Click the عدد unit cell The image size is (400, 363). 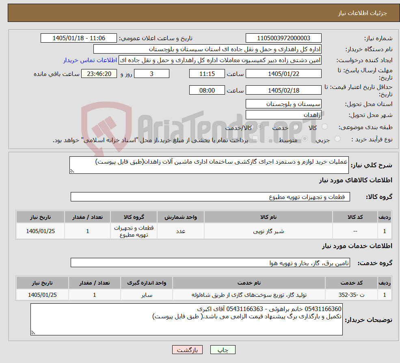pyautogui.click(x=181, y=231)
